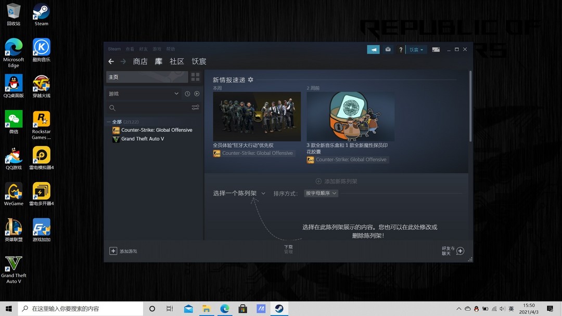Select Grand Theft Auto V in library list

point(143,139)
